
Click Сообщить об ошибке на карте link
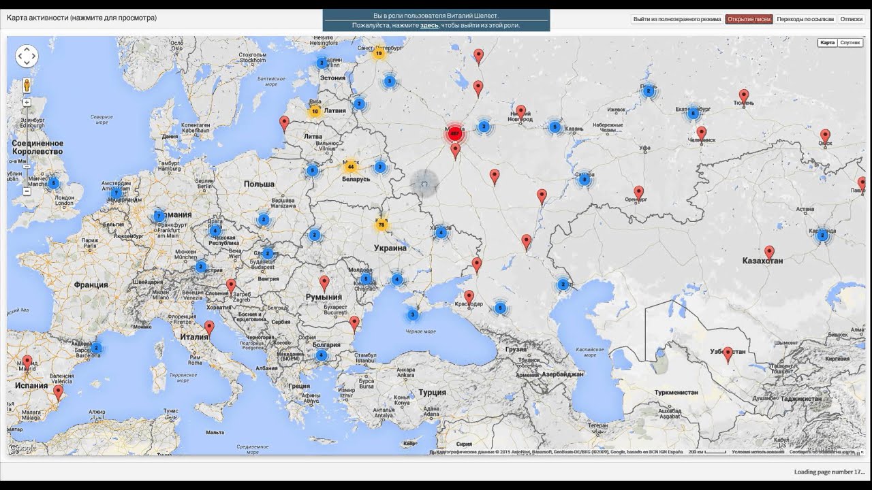(822, 452)
